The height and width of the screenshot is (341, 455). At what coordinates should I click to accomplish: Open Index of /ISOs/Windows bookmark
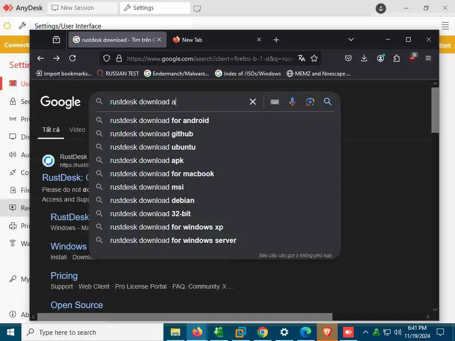[248, 74]
